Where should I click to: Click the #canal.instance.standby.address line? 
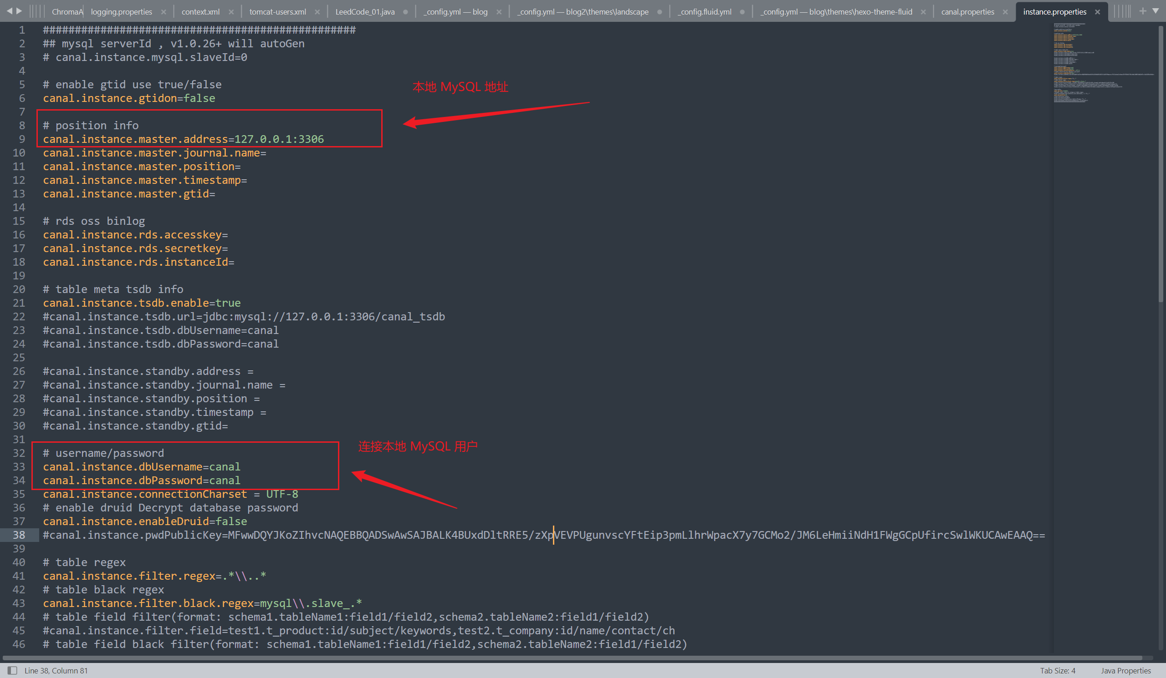(148, 371)
